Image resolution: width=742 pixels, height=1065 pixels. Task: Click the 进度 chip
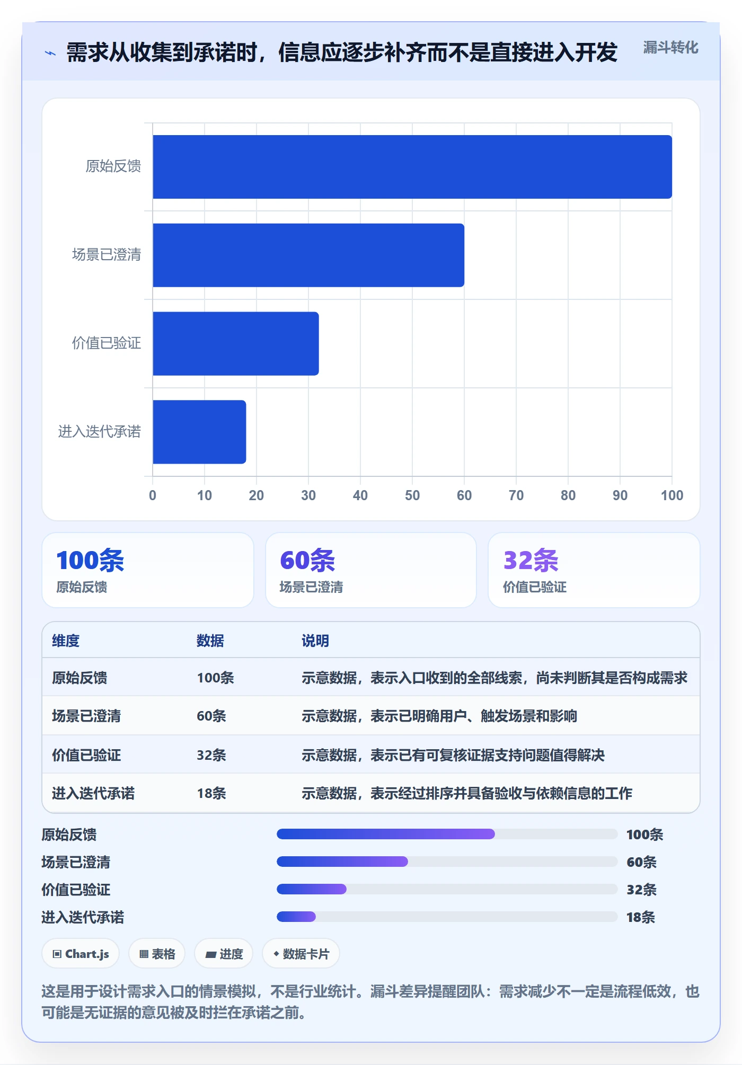(x=224, y=954)
